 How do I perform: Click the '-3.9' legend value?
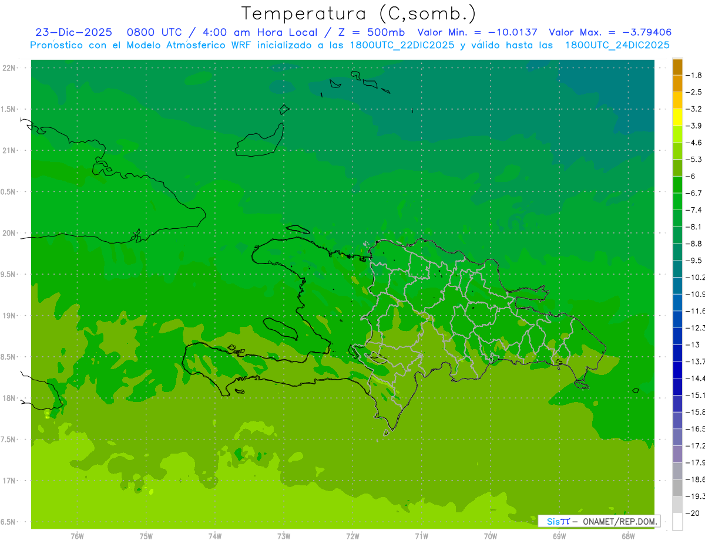click(695, 126)
